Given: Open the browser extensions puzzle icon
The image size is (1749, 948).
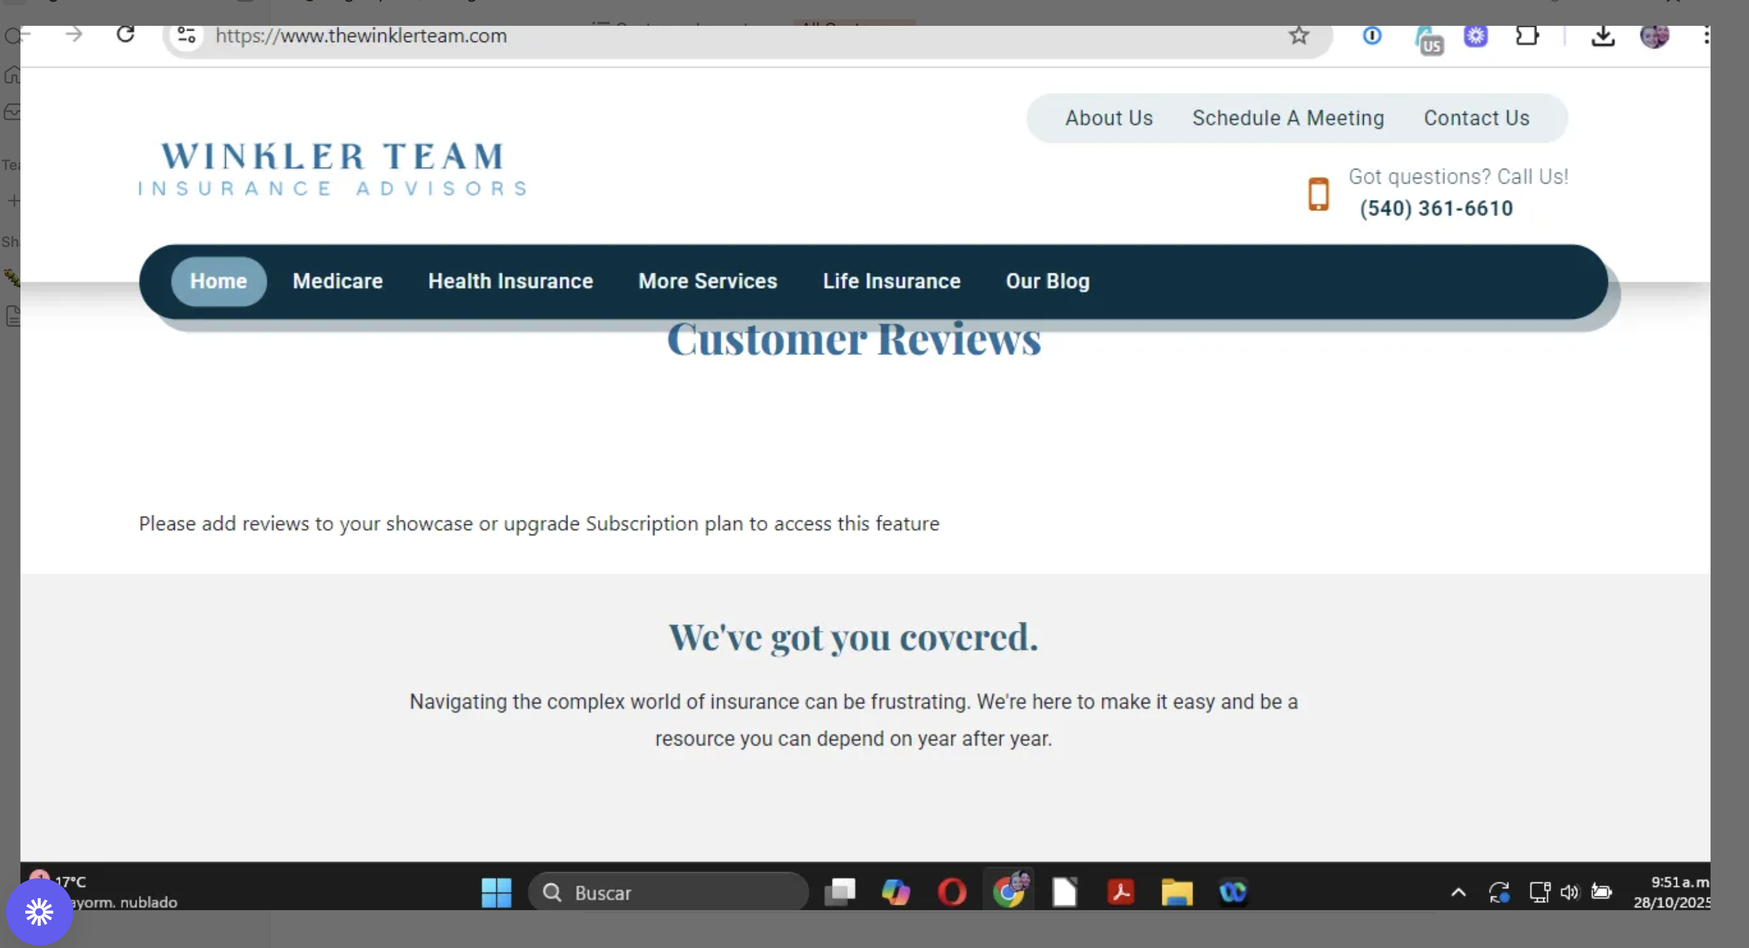Looking at the screenshot, I should (1527, 35).
